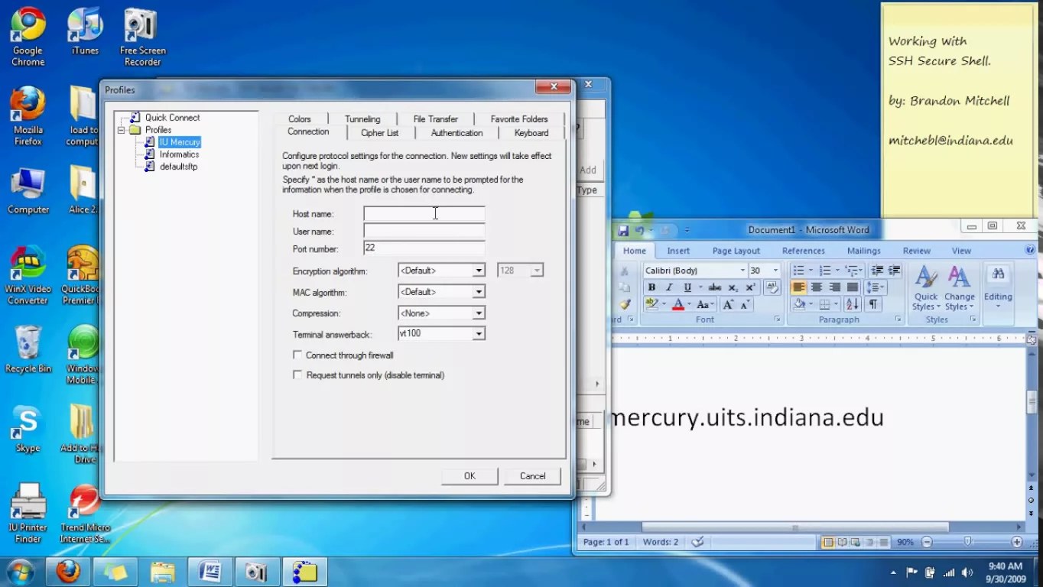Decrease paragraph indent in Word
This screenshot has height=587, width=1043.
[x=877, y=271]
